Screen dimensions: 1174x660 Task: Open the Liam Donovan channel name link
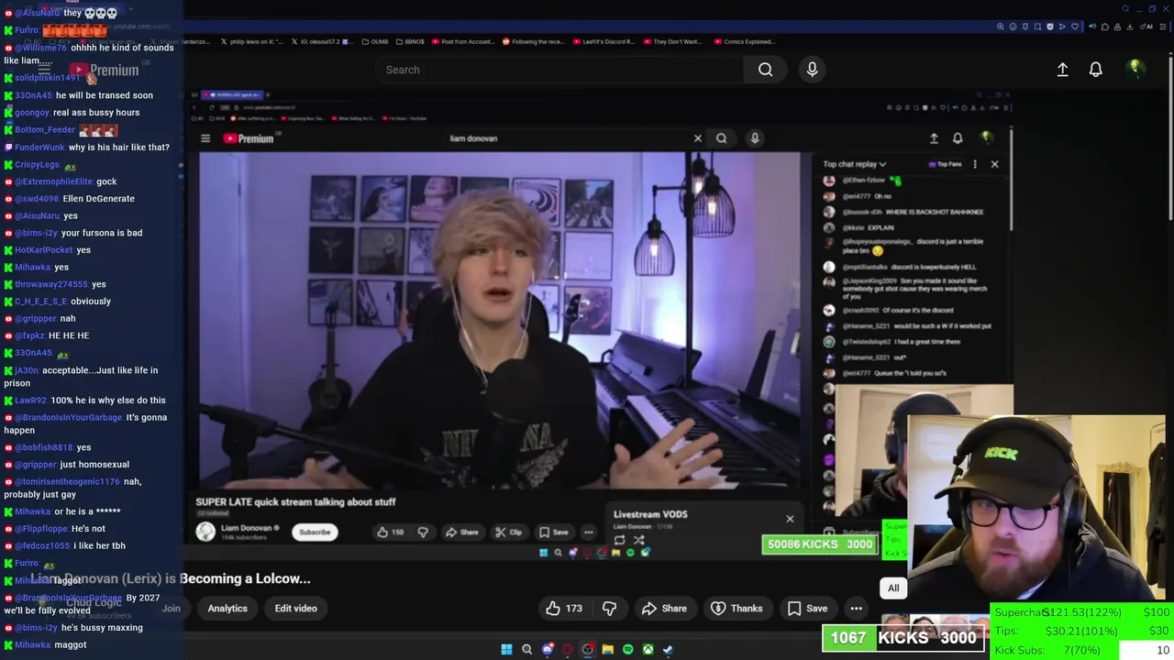coord(246,528)
